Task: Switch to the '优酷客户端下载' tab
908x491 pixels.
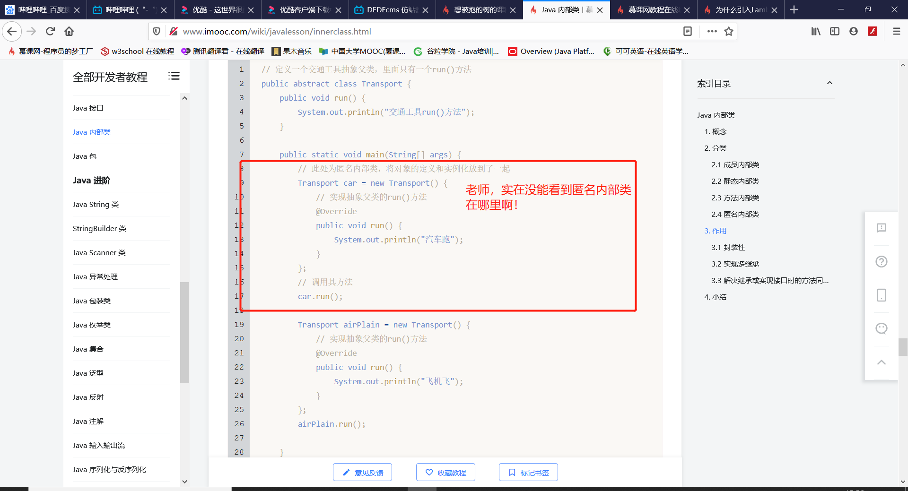Action: click(305, 10)
